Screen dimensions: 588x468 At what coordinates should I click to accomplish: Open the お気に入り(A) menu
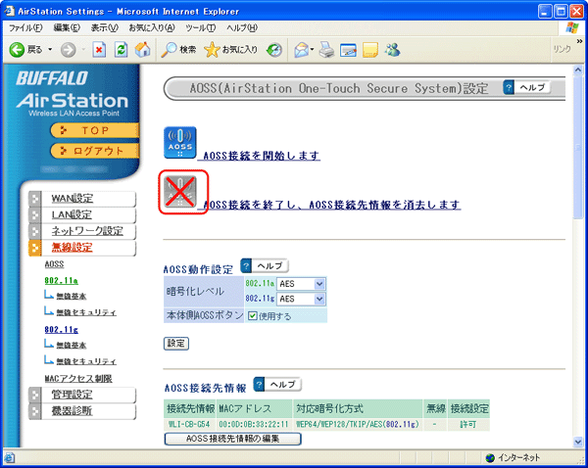pos(152,27)
